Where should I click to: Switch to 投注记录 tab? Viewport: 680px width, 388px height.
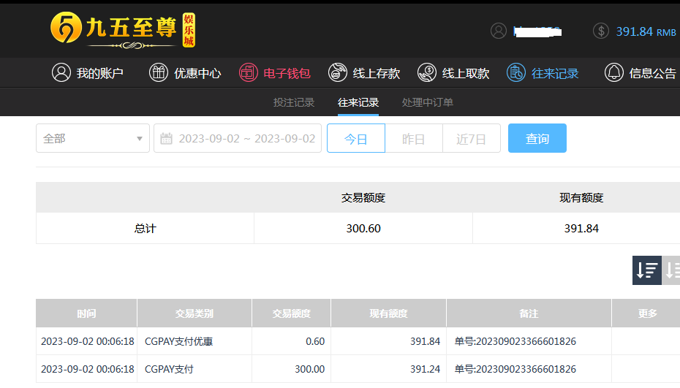294,102
